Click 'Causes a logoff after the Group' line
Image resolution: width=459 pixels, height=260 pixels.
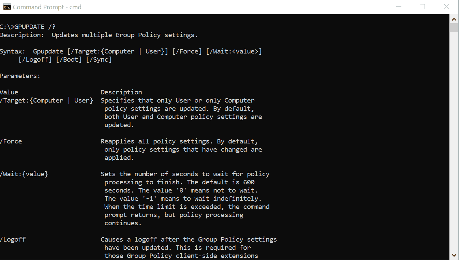point(189,240)
